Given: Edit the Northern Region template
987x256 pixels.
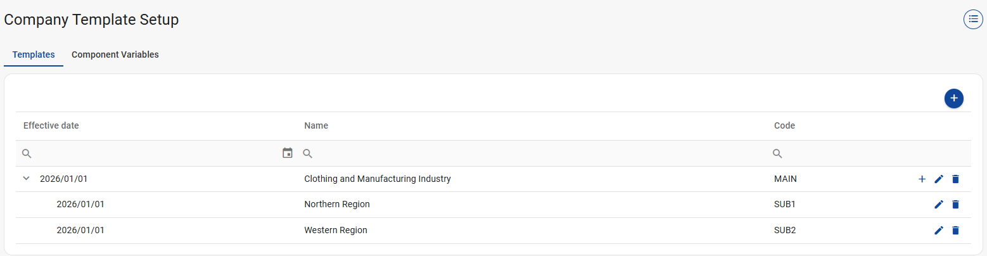Looking at the screenshot, I should tap(939, 204).
